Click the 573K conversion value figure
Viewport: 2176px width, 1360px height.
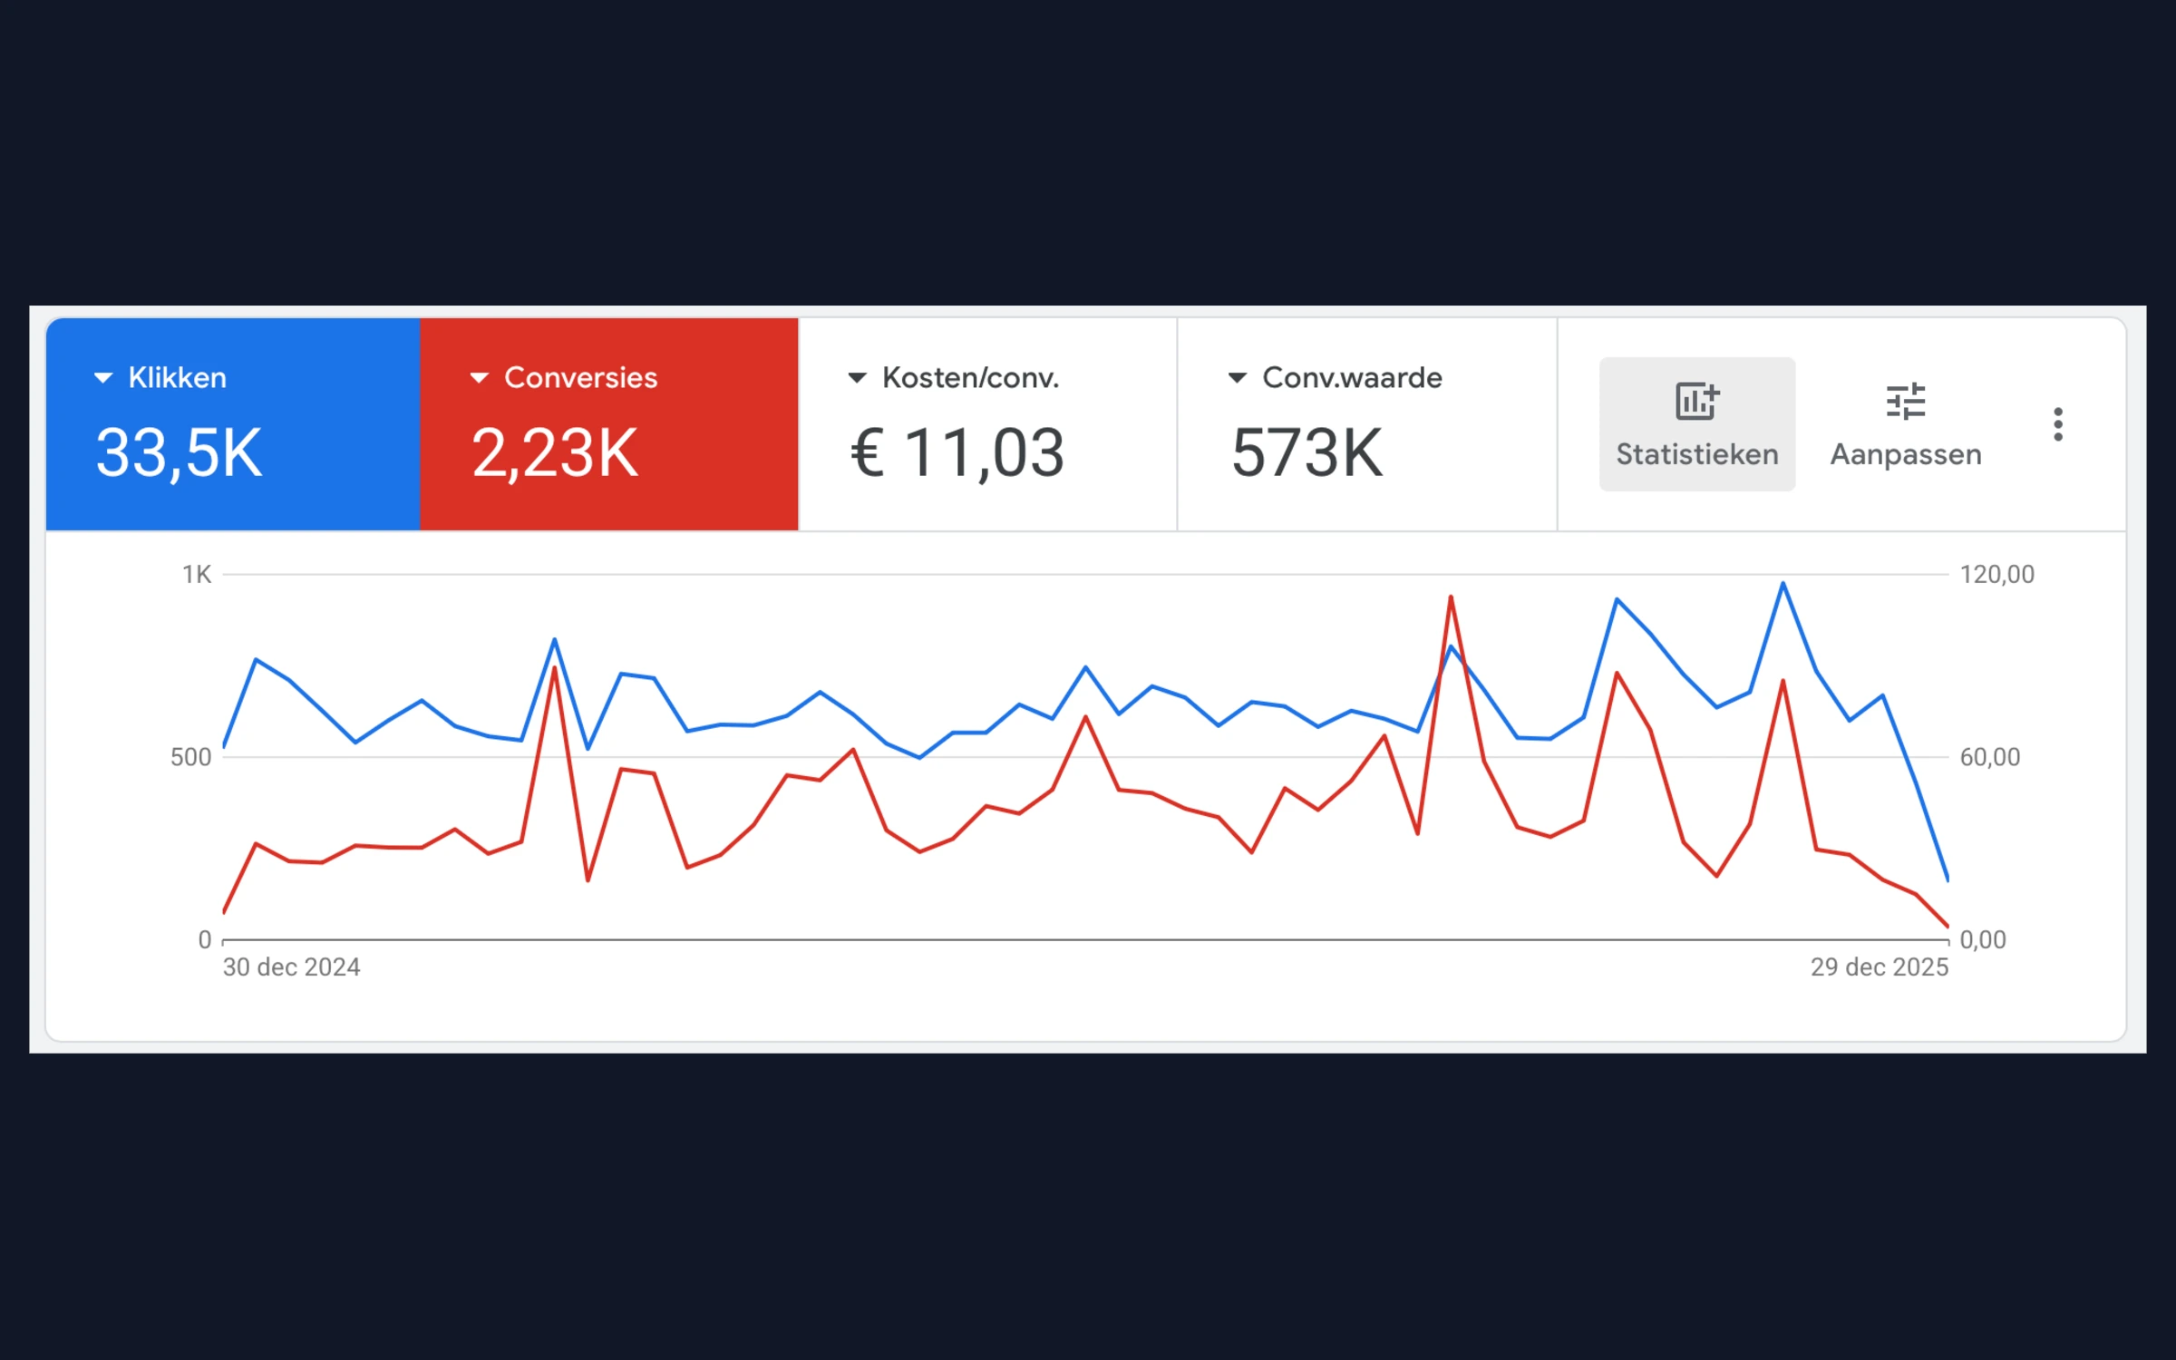pyautogui.click(x=1307, y=453)
